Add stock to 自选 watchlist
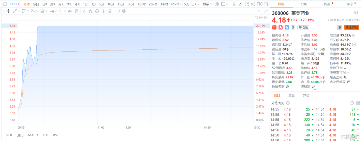 303,27
